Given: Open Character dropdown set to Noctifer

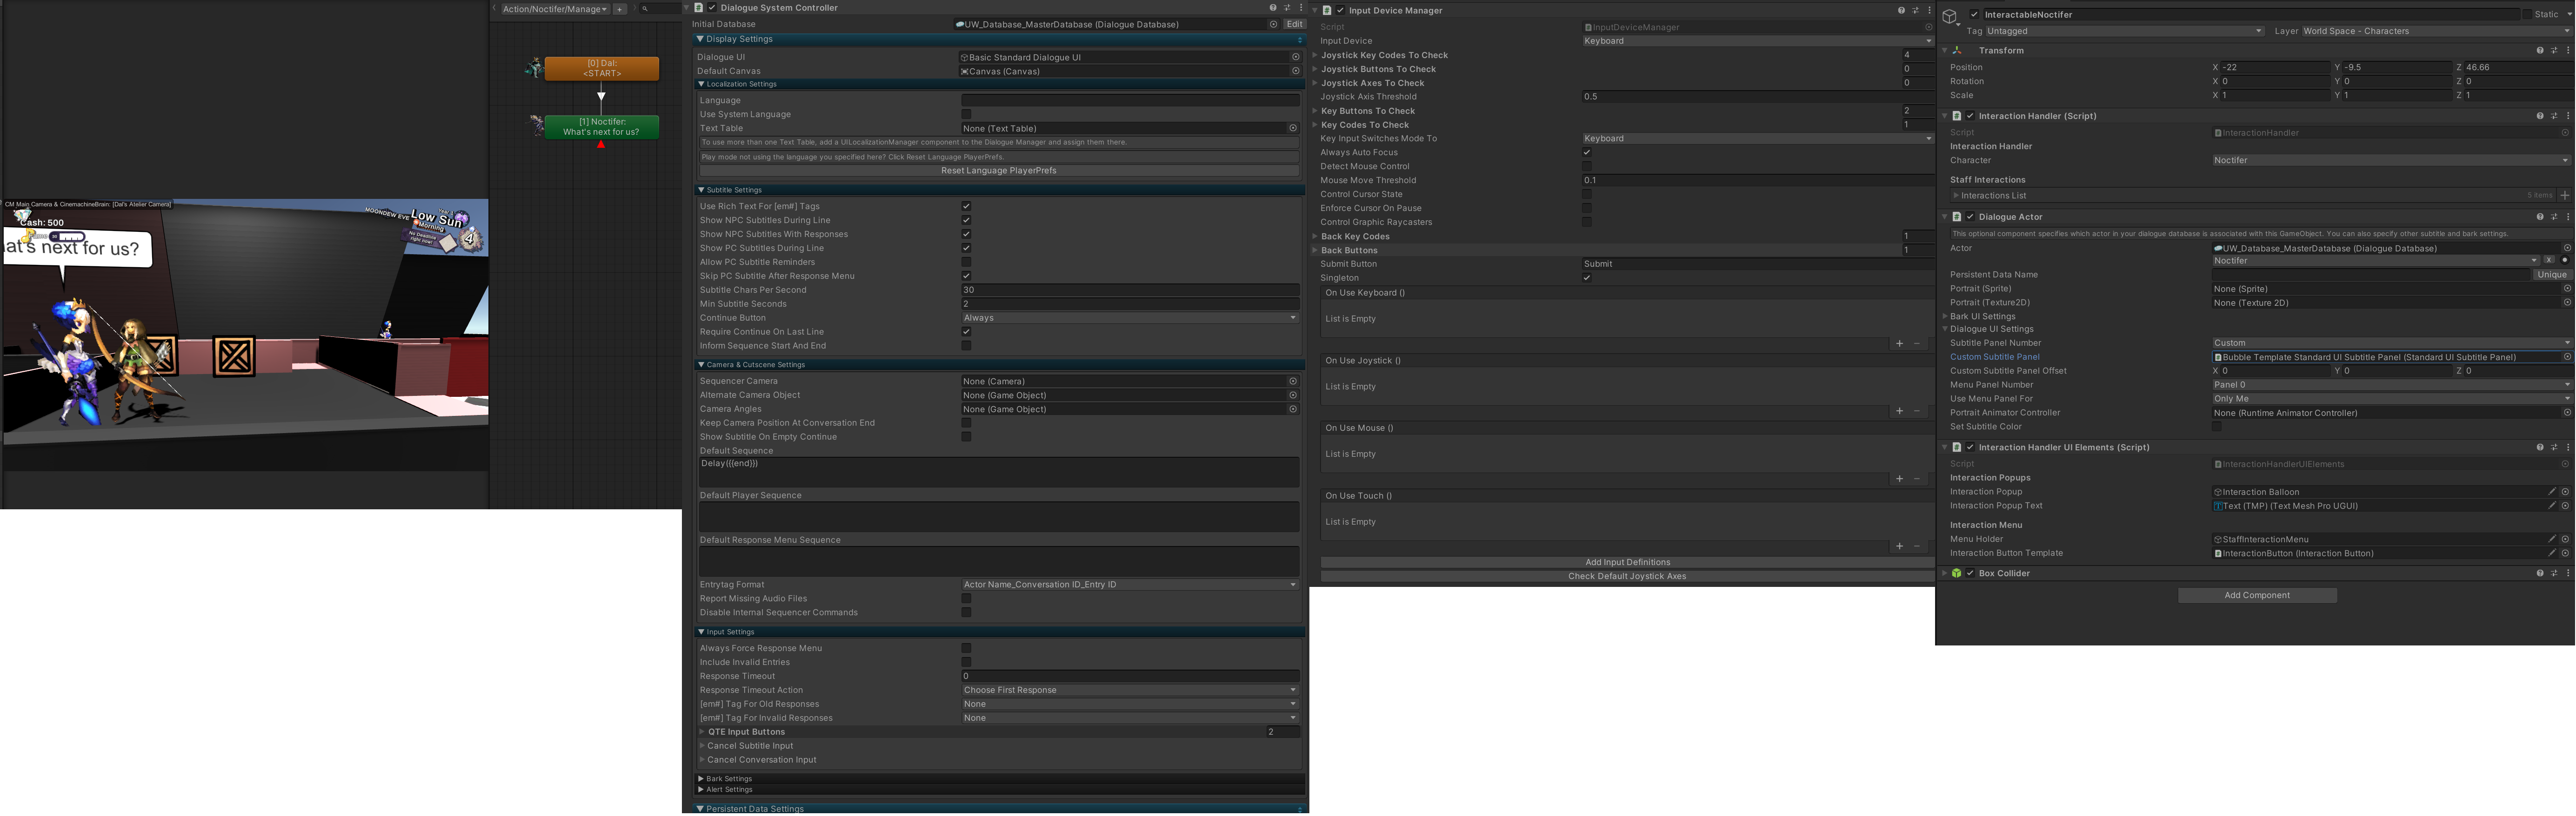Looking at the screenshot, I should pyautogui.click(x=2391, y=160).
